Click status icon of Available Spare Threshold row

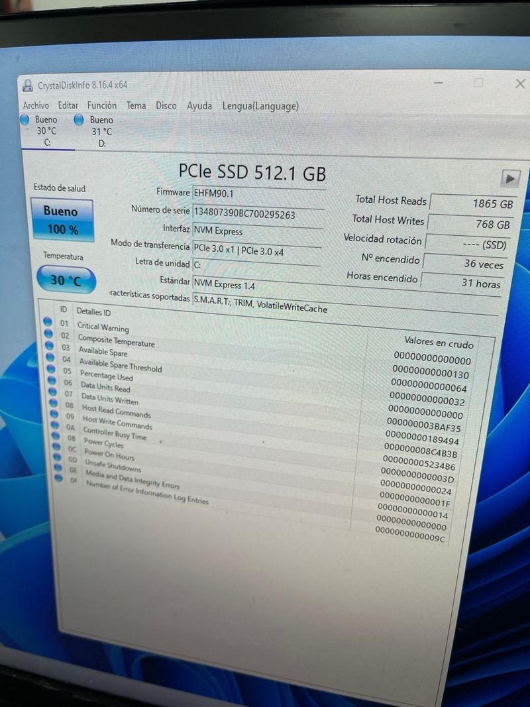tap(50, 358)
